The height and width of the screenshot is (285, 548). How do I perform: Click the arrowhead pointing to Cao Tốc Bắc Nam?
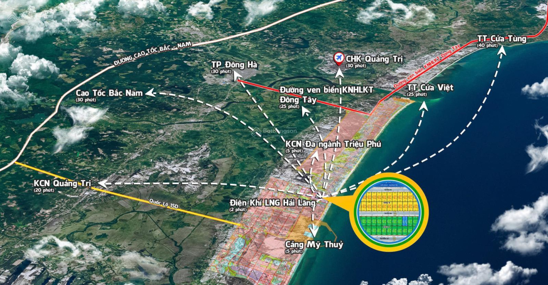click(x=150, y=92)
